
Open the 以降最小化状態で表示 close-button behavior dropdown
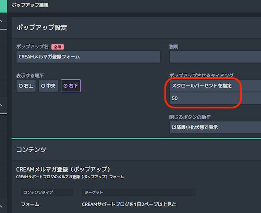click(x=215, y=128)
